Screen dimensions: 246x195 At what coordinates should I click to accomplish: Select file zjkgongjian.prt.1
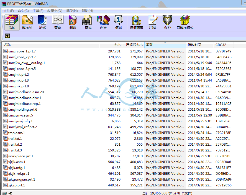22,179
